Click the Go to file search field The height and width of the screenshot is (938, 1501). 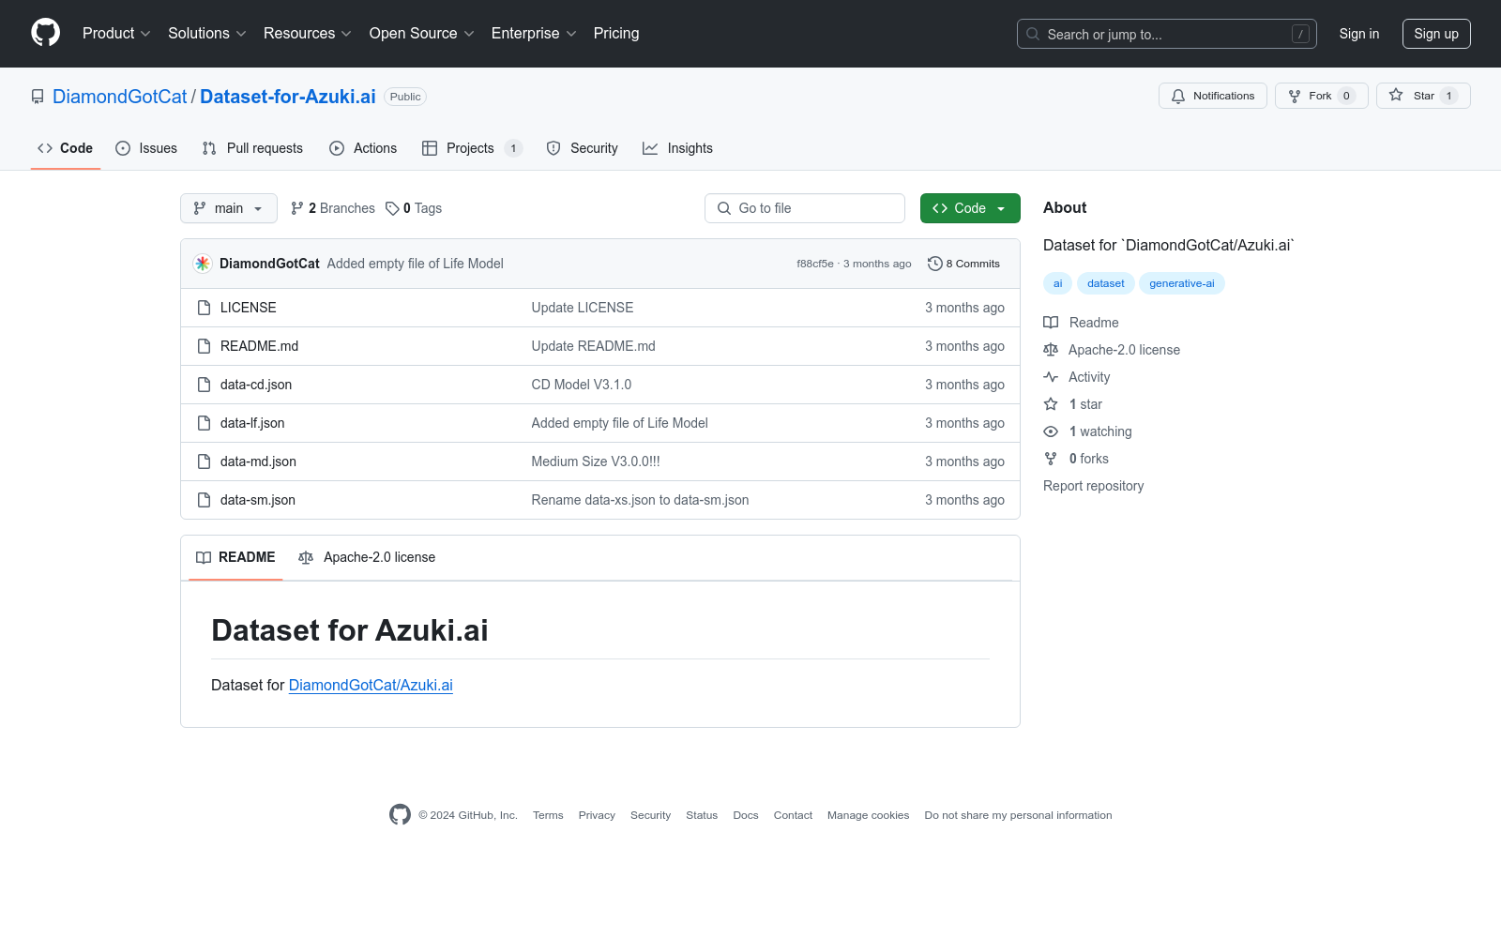coord(805,208)
